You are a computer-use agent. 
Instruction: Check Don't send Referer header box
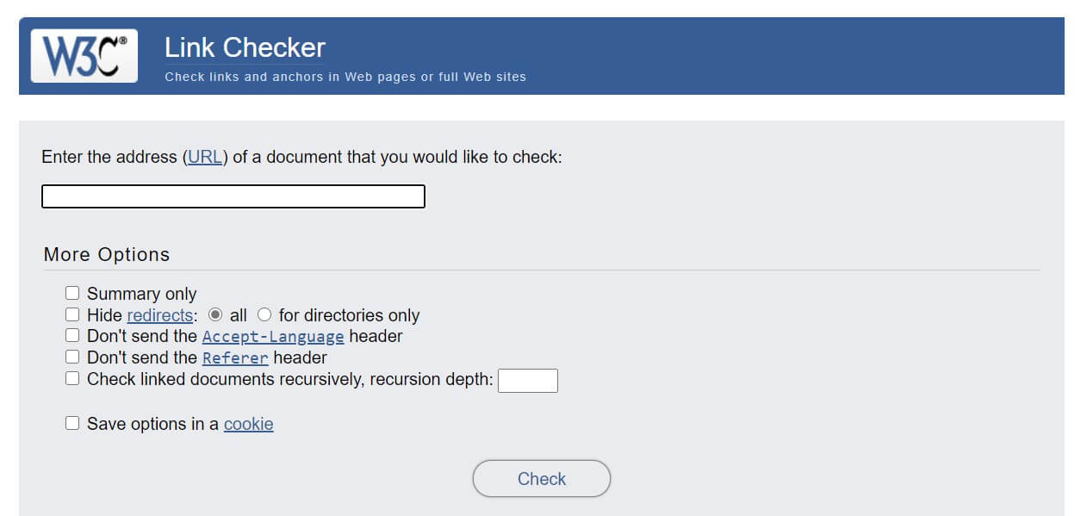coord(72,357)
